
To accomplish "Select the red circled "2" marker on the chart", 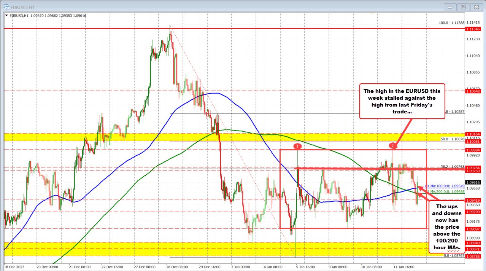I will click(393, 146).
